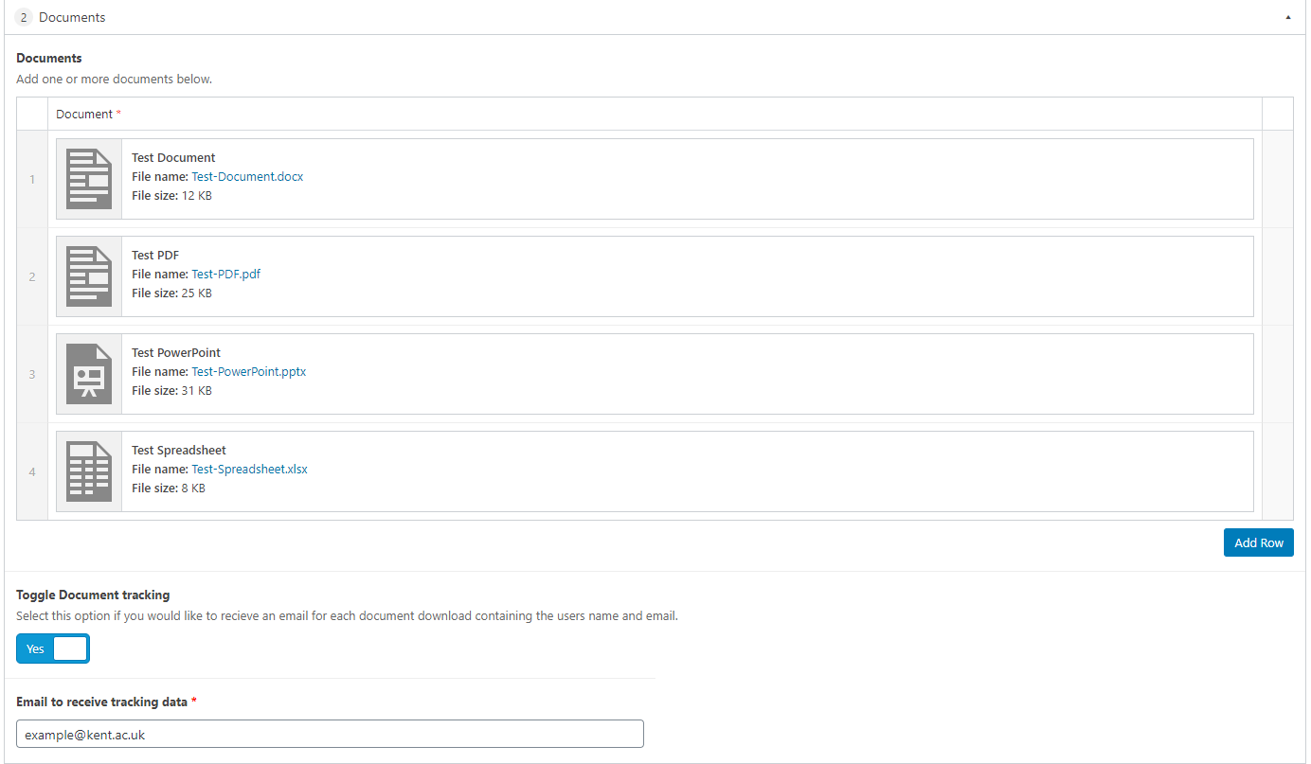
Task: Collapse the Documents panel arrow
Action: click(1287, 17)
